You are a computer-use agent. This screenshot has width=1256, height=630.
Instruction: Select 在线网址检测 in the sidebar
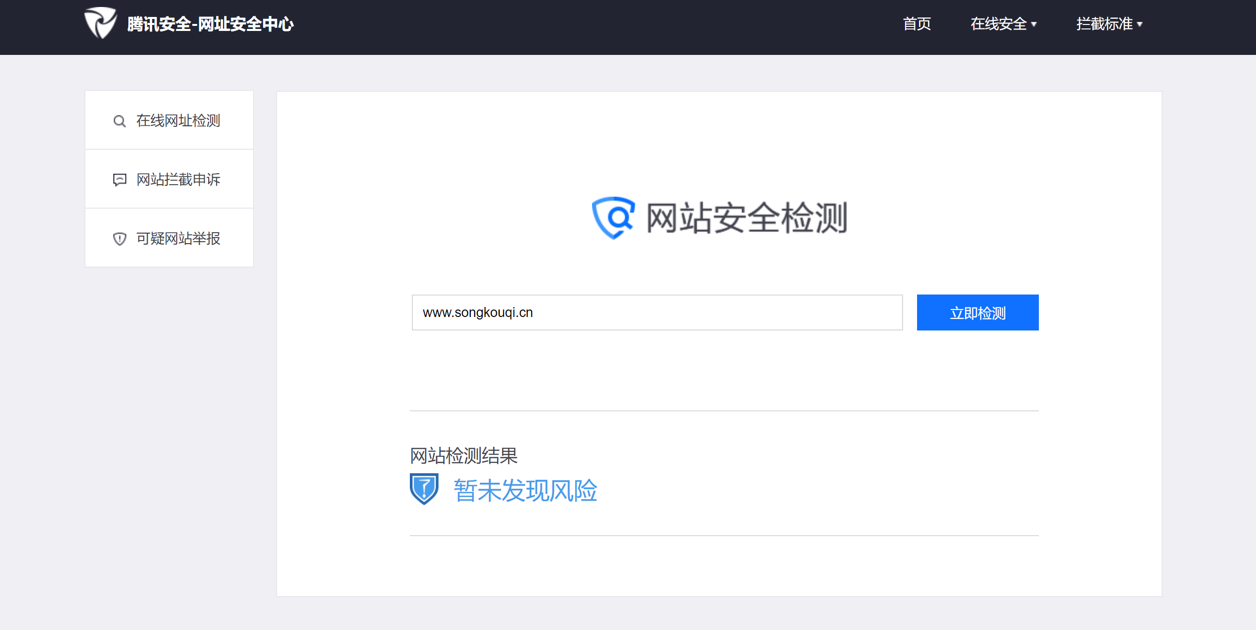coord(178,121)
